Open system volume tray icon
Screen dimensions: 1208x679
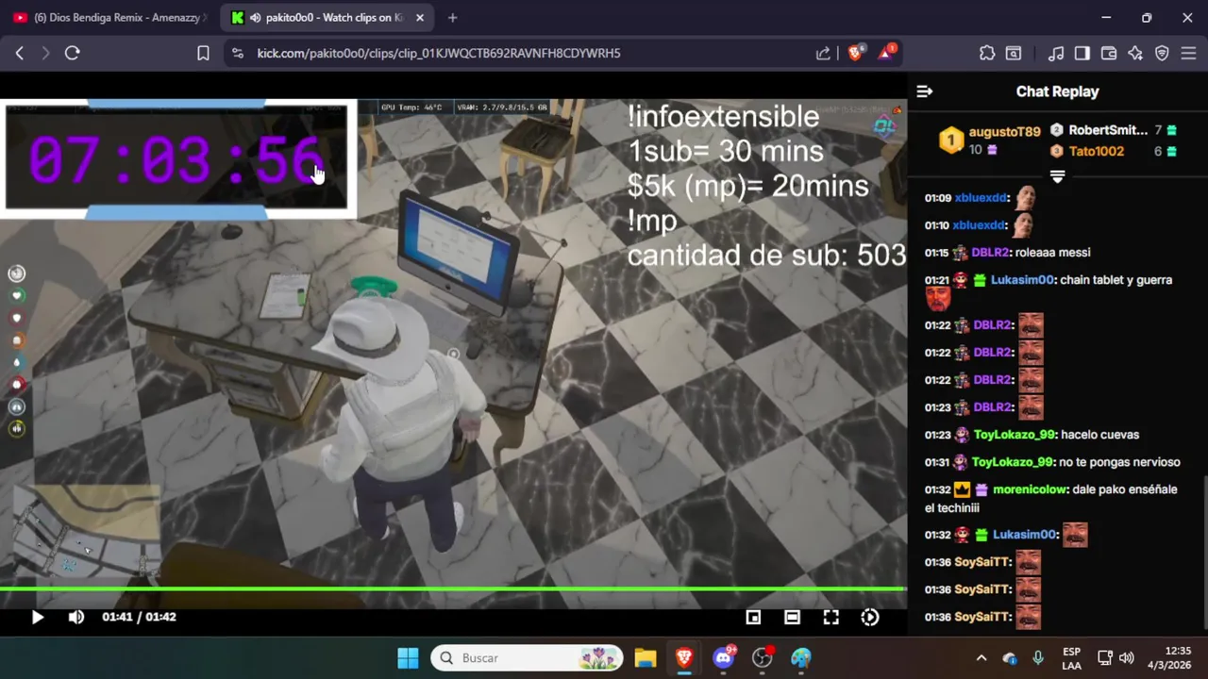tap(1126, 657)
